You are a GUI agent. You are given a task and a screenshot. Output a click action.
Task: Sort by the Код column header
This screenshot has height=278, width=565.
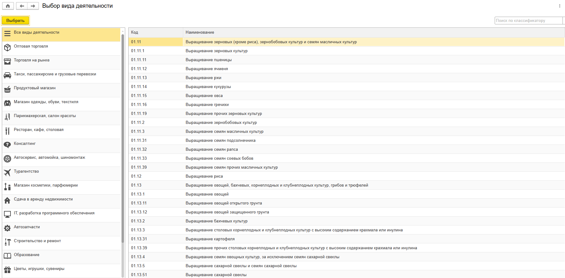[x=155, y=32]
